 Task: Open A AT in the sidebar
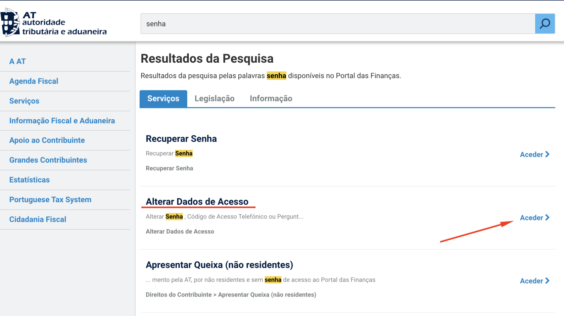tap(17, 61)
